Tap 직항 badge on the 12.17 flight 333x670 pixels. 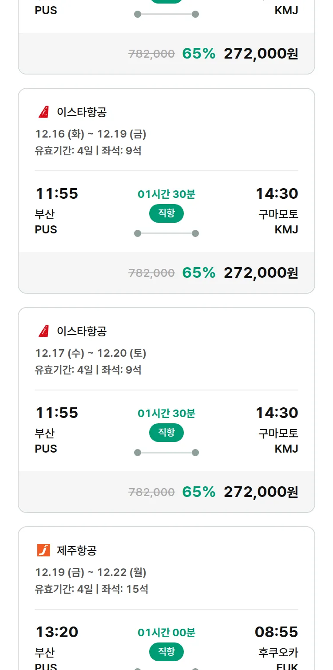(166, 433)
